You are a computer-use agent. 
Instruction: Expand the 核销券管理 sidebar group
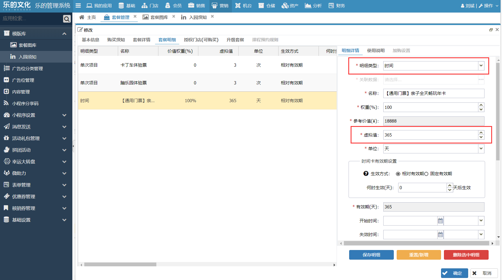36,208
